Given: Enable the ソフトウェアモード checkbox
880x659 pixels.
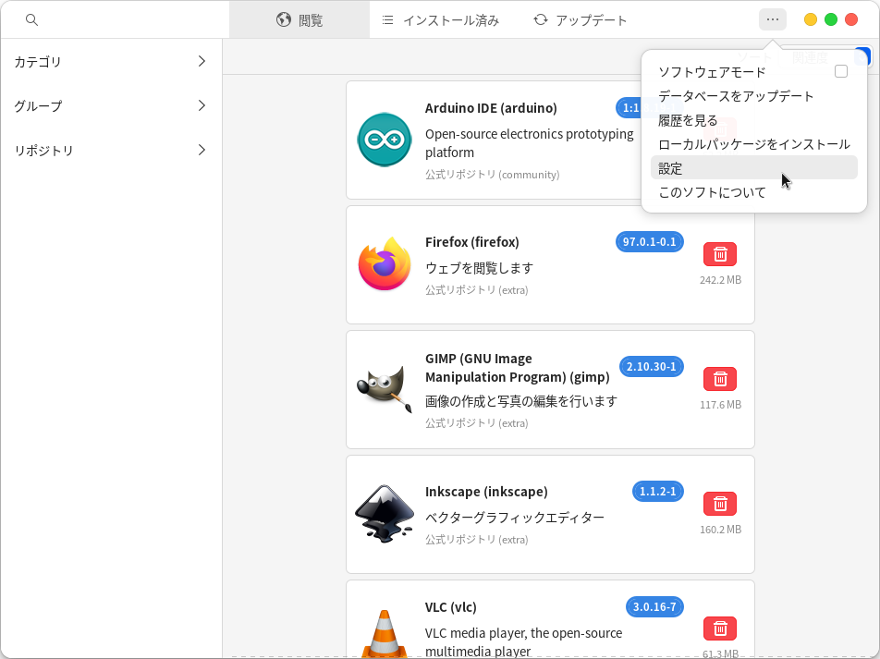Looking at the screenshot, I should [x=840, y=72].
